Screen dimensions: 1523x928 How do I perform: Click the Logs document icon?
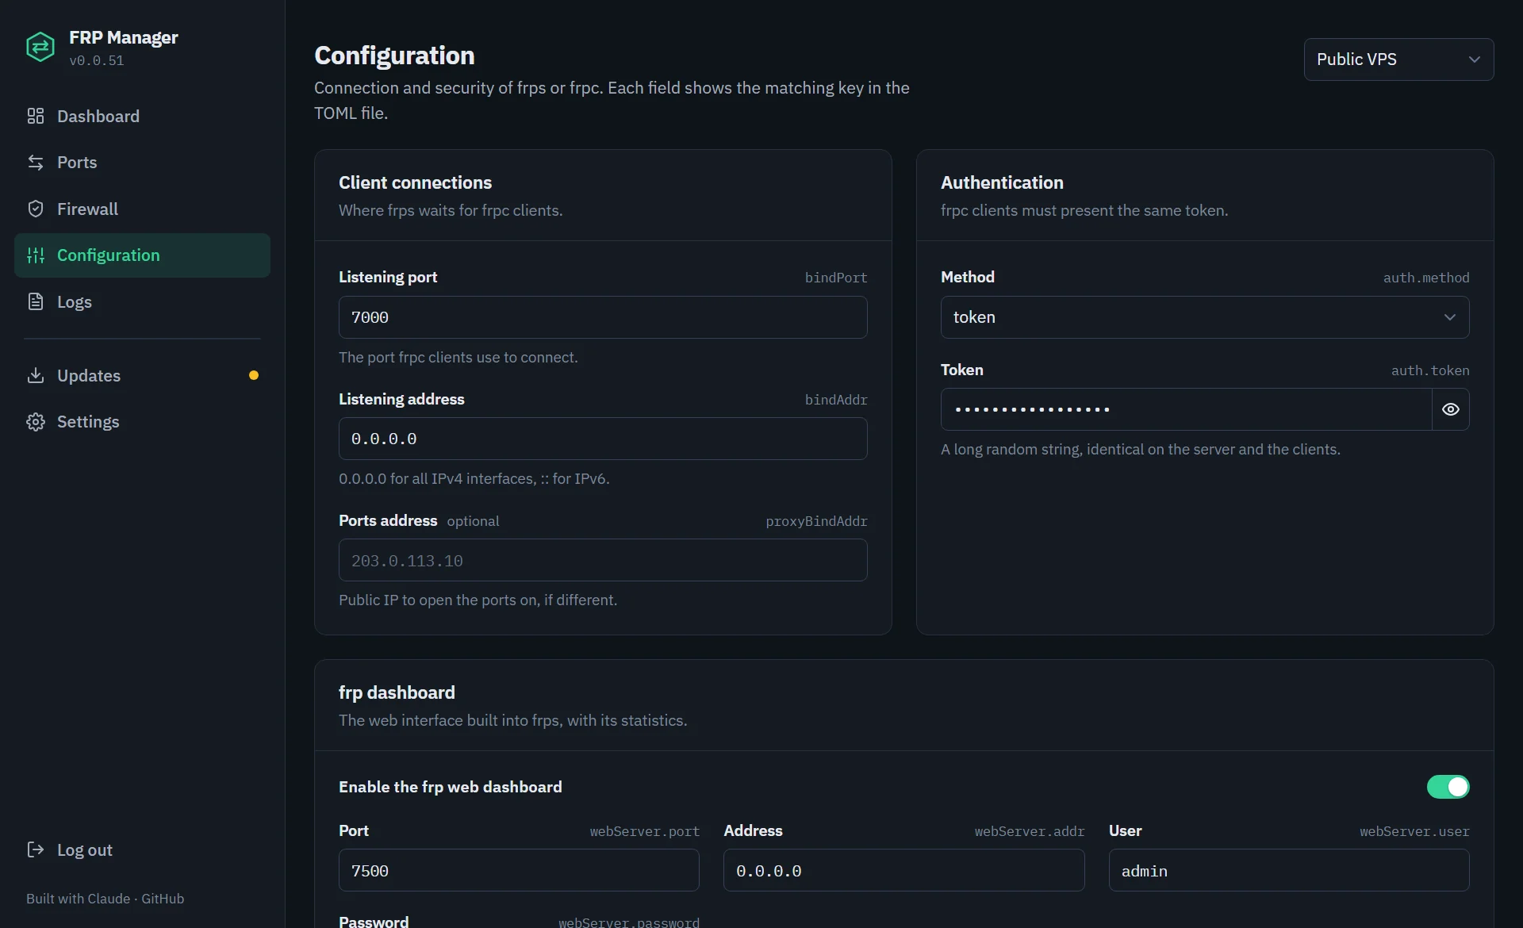pos(36,301)
